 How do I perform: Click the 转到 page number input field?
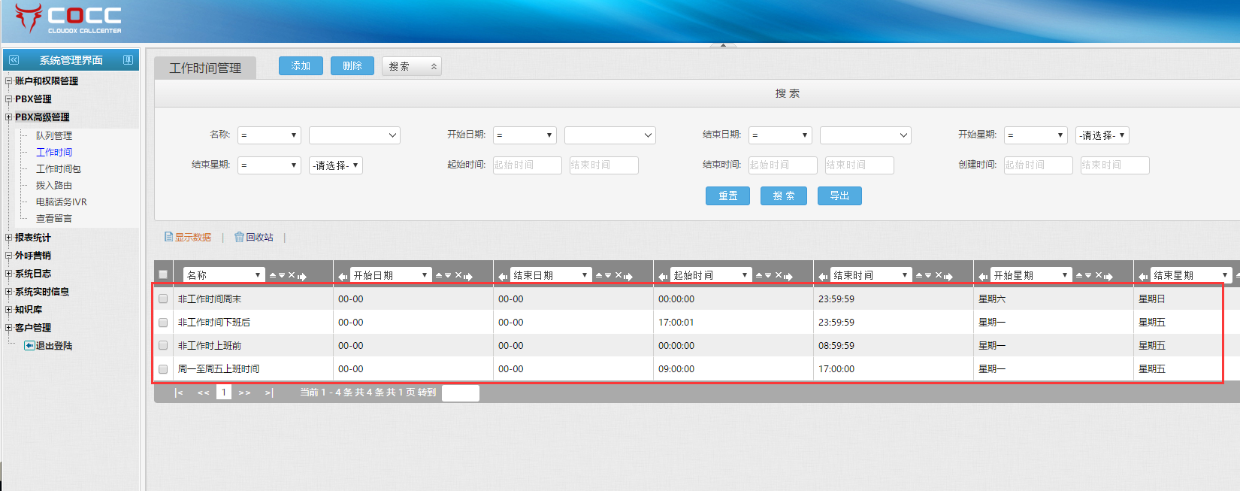[x=460, y=392]
